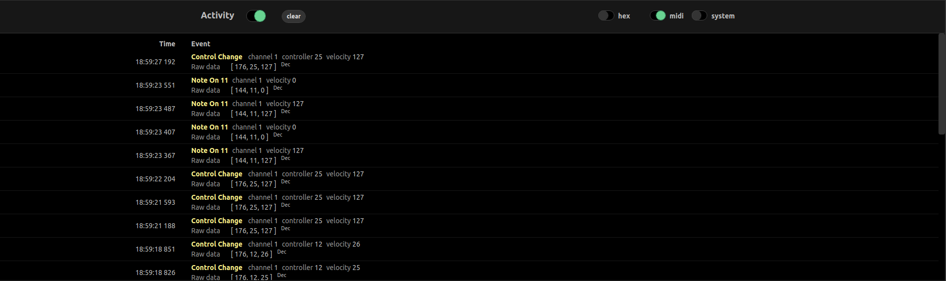The width and height of the screenshot is (946, 281).
Task: Clear the activity log
Action: click(294, 16)
